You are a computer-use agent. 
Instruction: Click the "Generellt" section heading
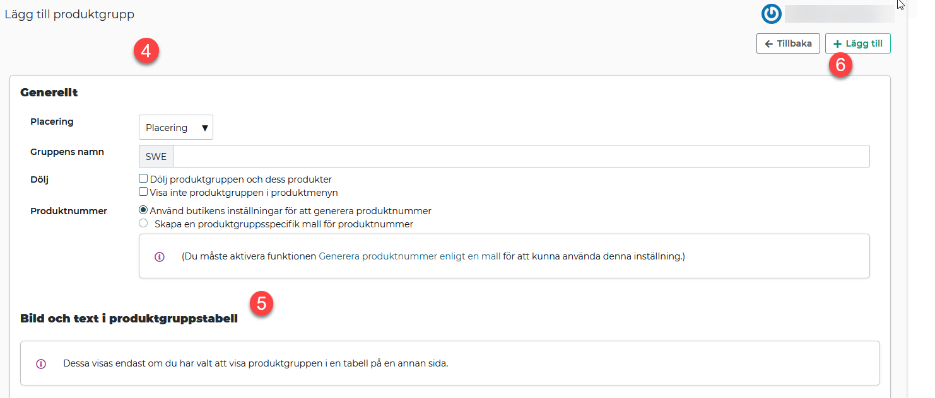click(49, 93)
